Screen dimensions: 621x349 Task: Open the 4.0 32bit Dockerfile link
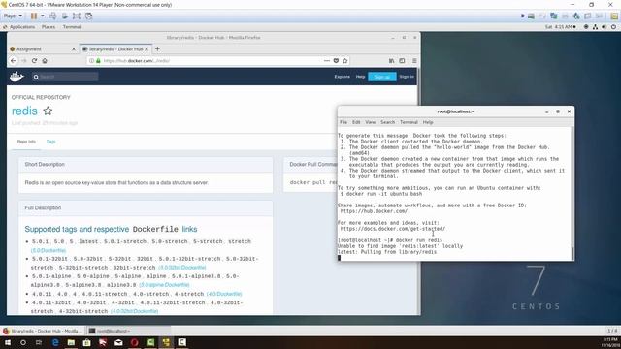[134, 311]
